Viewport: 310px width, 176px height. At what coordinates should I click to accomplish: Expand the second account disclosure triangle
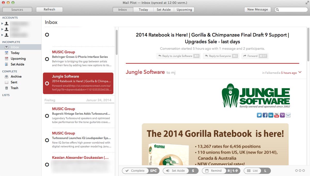3,29
